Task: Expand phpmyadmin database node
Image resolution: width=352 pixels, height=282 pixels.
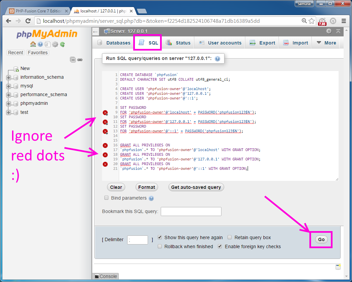Action: coord(8,104)
